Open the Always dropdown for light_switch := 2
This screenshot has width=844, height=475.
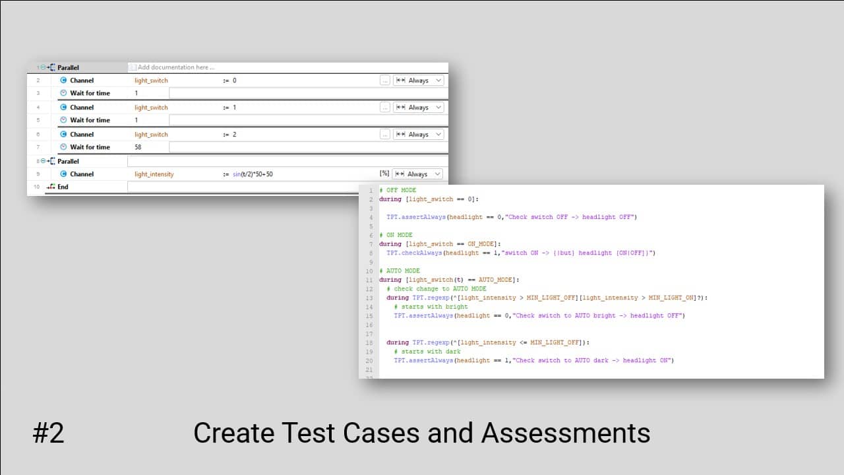pyautogui.click(x=418, y=135)
